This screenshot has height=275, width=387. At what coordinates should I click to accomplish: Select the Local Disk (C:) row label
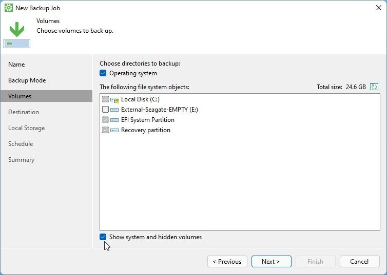pyautogui.click(x=140, y=99)
